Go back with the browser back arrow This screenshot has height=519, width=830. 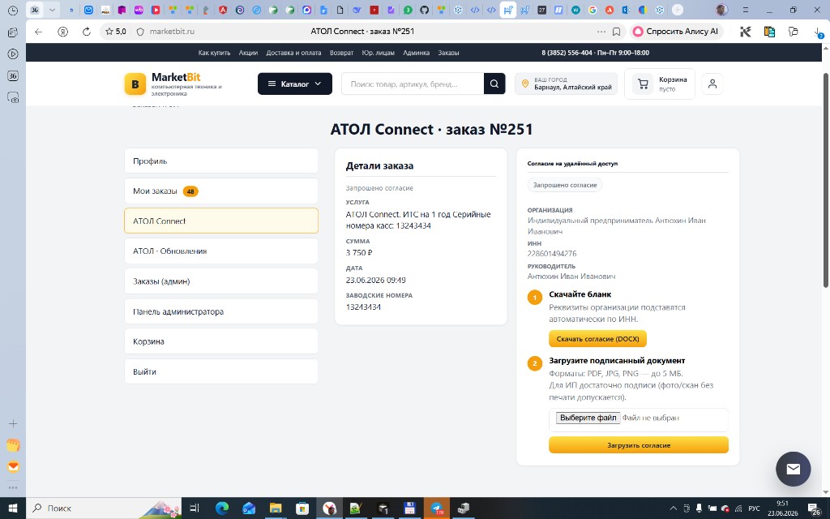click(x=39, y=32)
